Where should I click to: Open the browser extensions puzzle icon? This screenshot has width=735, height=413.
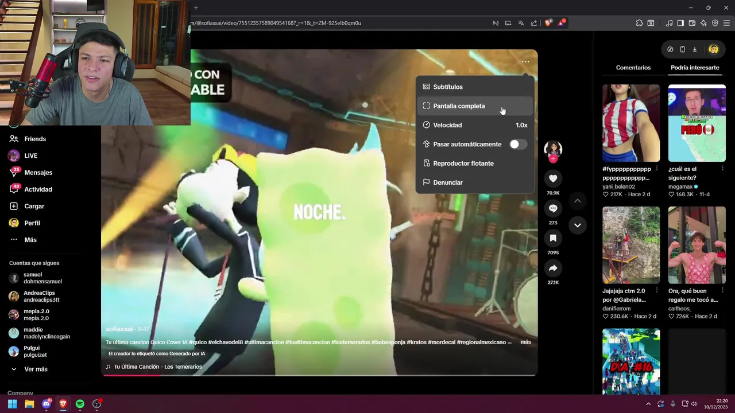pos(639,23)
